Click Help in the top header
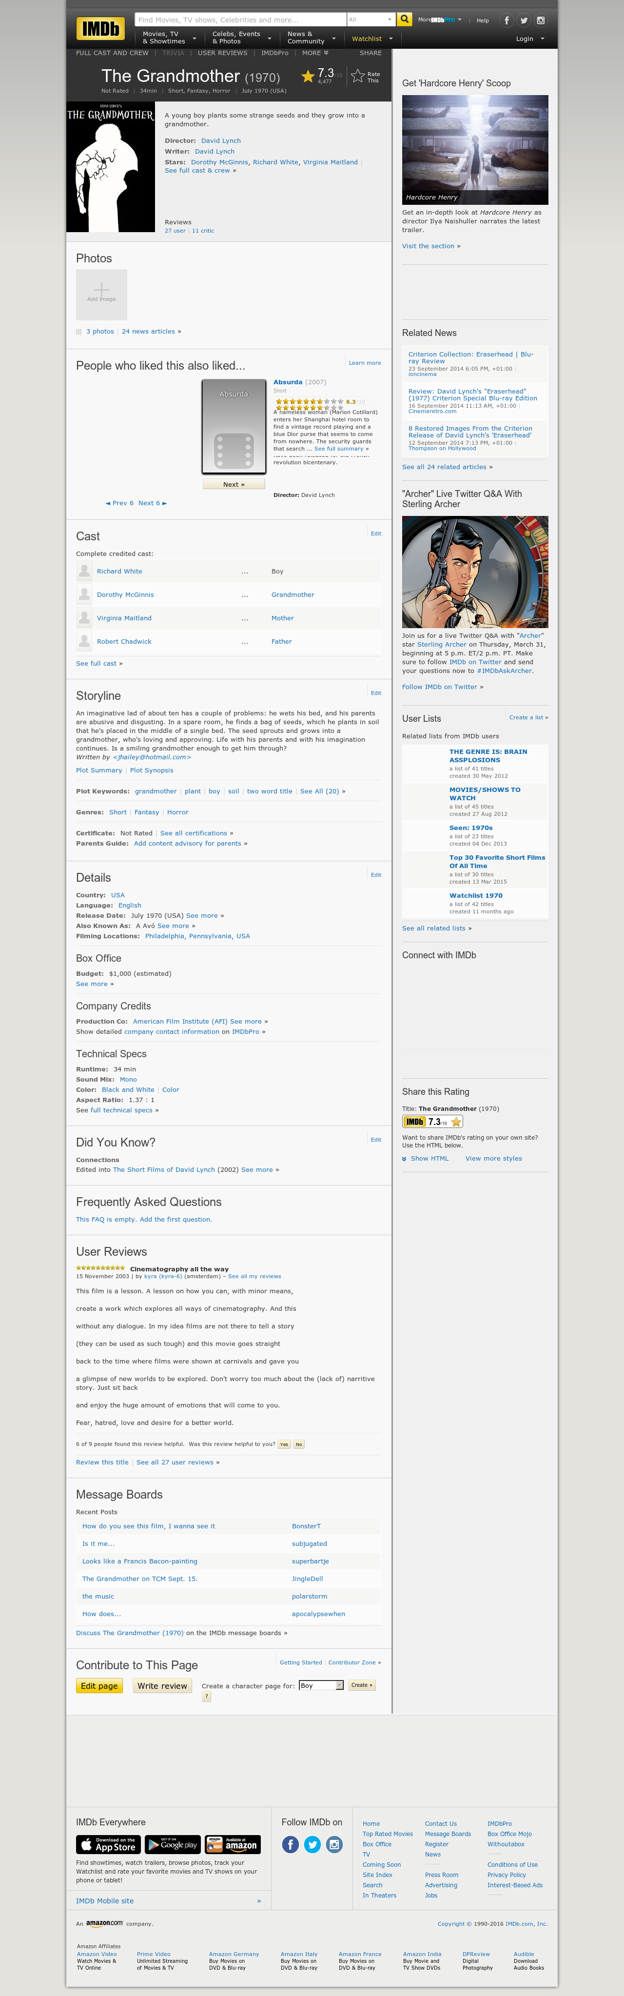This screenshot has height=1996, width=624. coord(482,21)
